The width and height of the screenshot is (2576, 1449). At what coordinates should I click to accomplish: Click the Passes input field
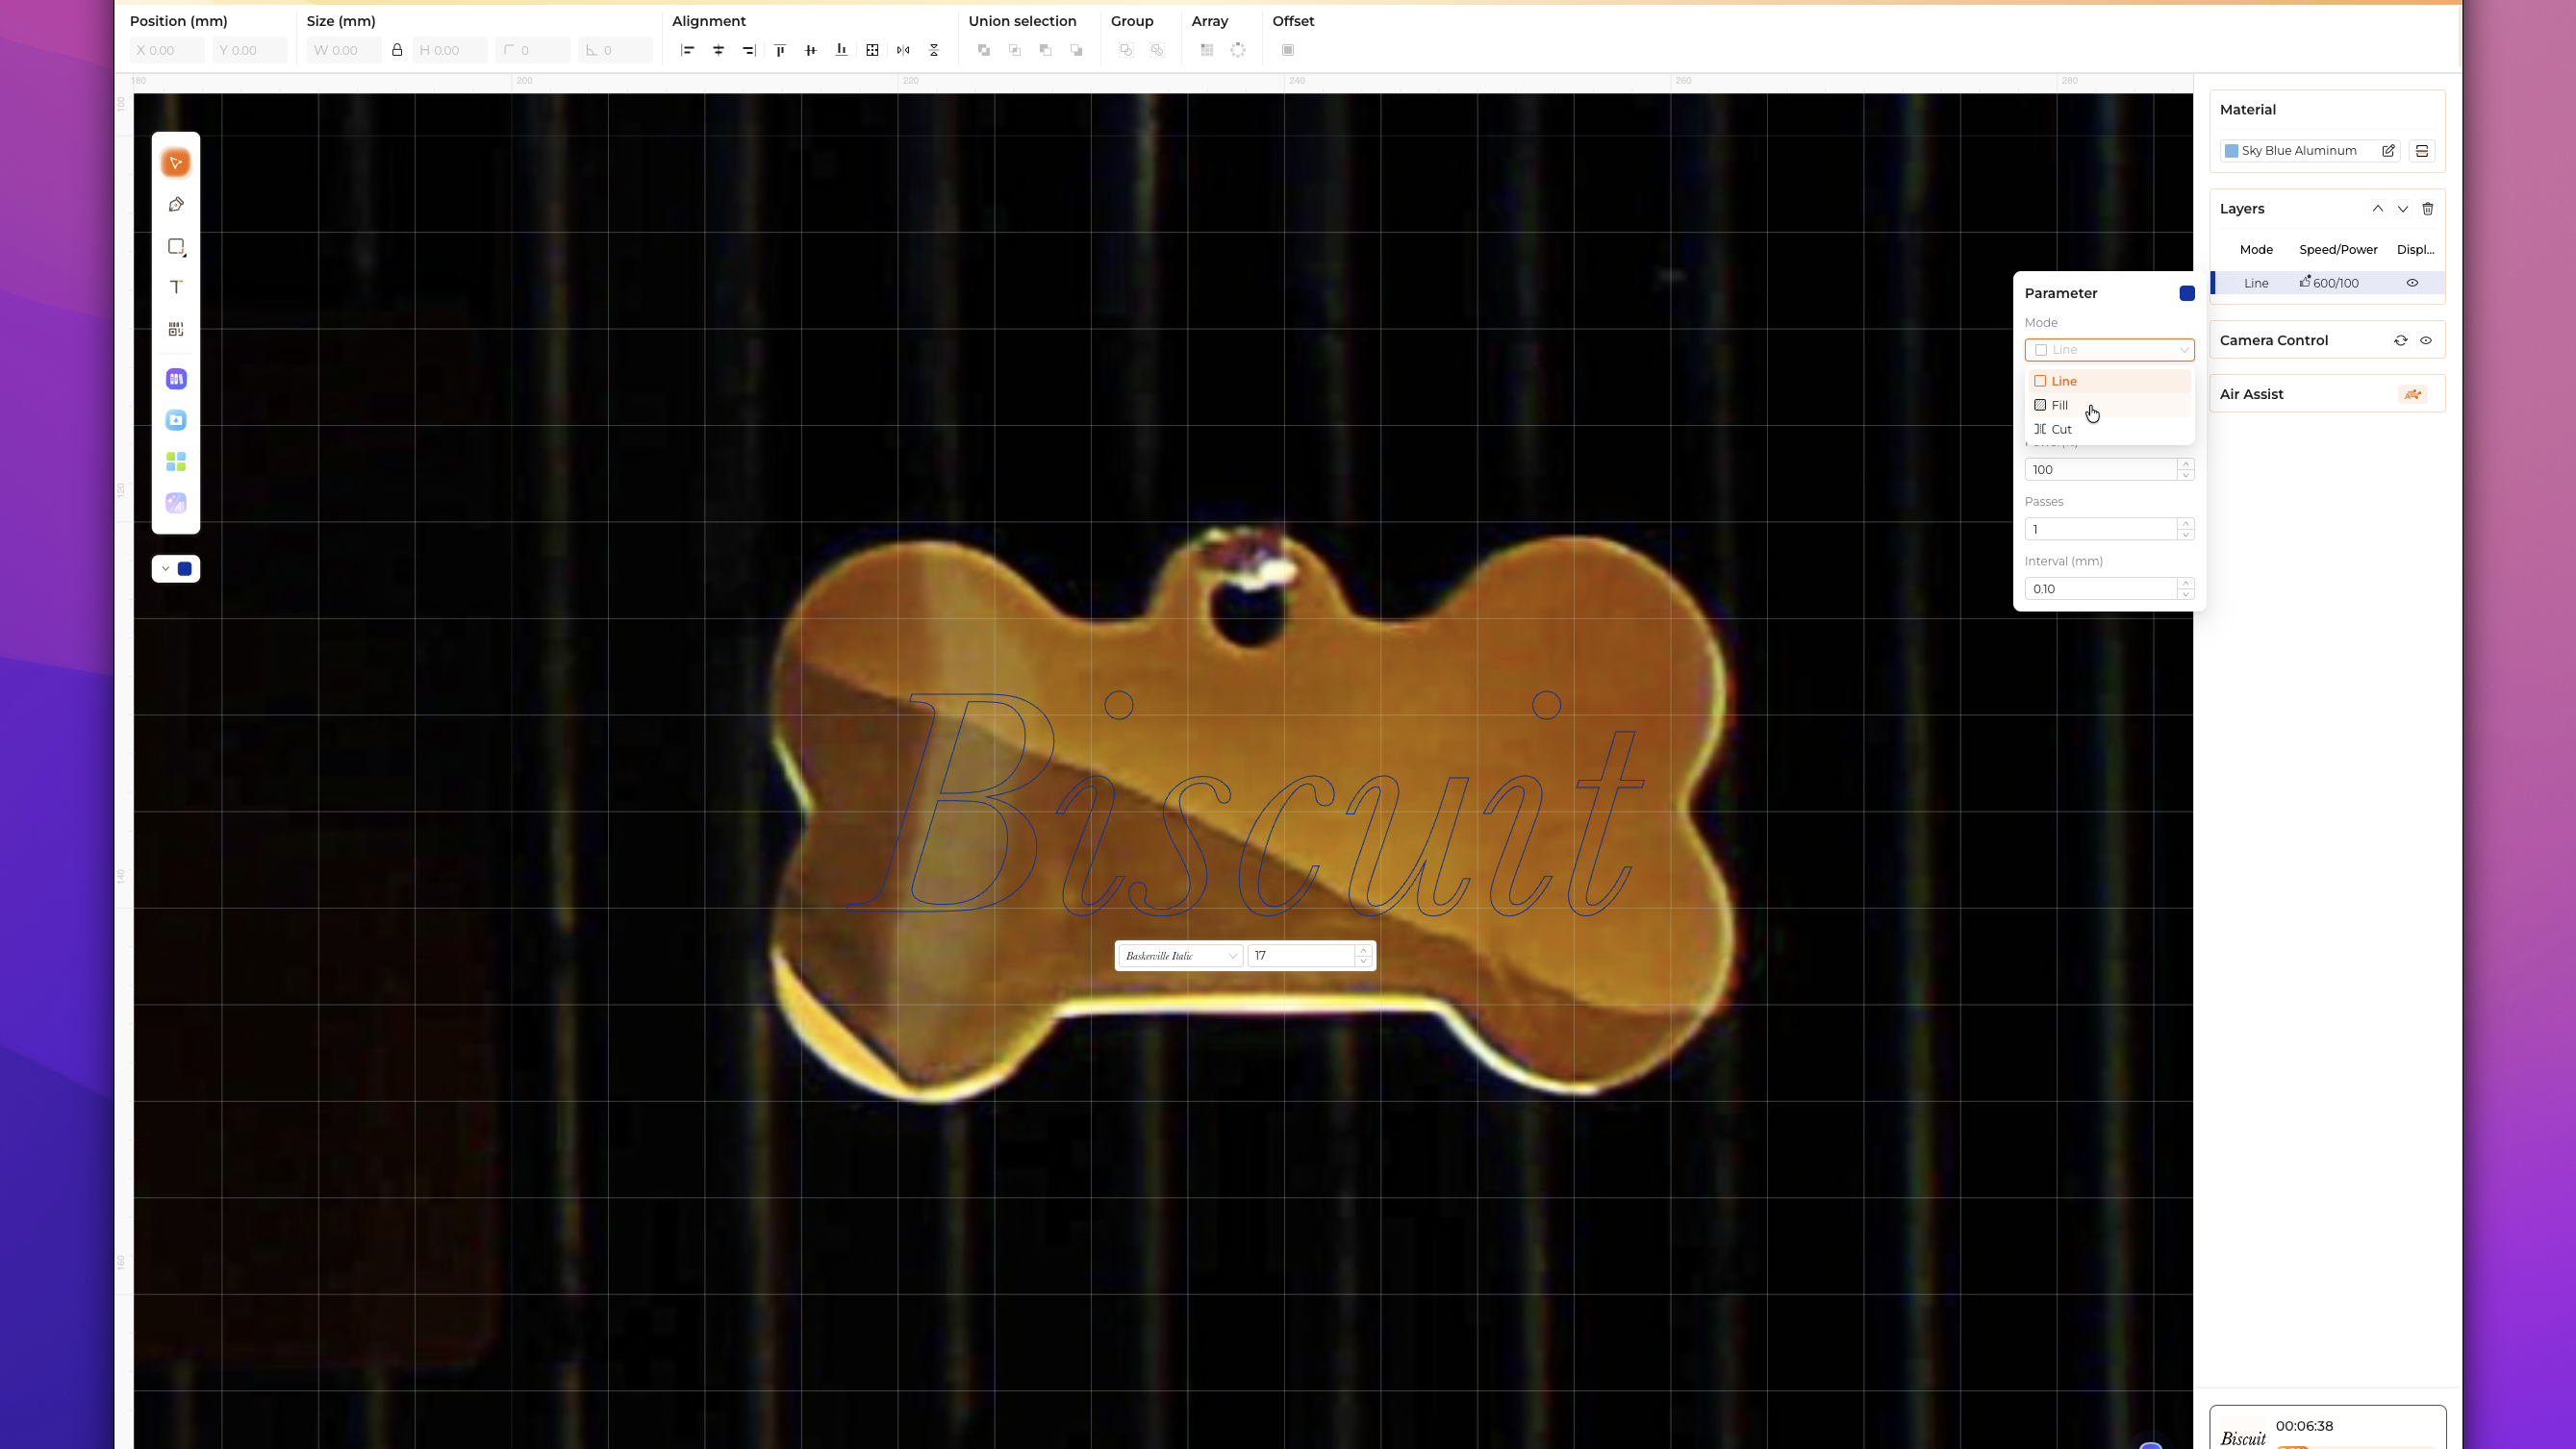2099,530
